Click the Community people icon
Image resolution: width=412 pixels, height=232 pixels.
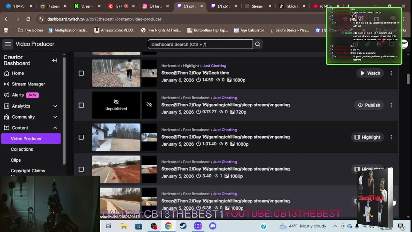click(6, 117)
